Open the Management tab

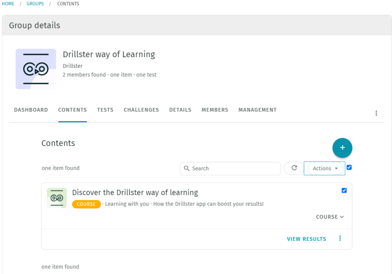point(257,110)
